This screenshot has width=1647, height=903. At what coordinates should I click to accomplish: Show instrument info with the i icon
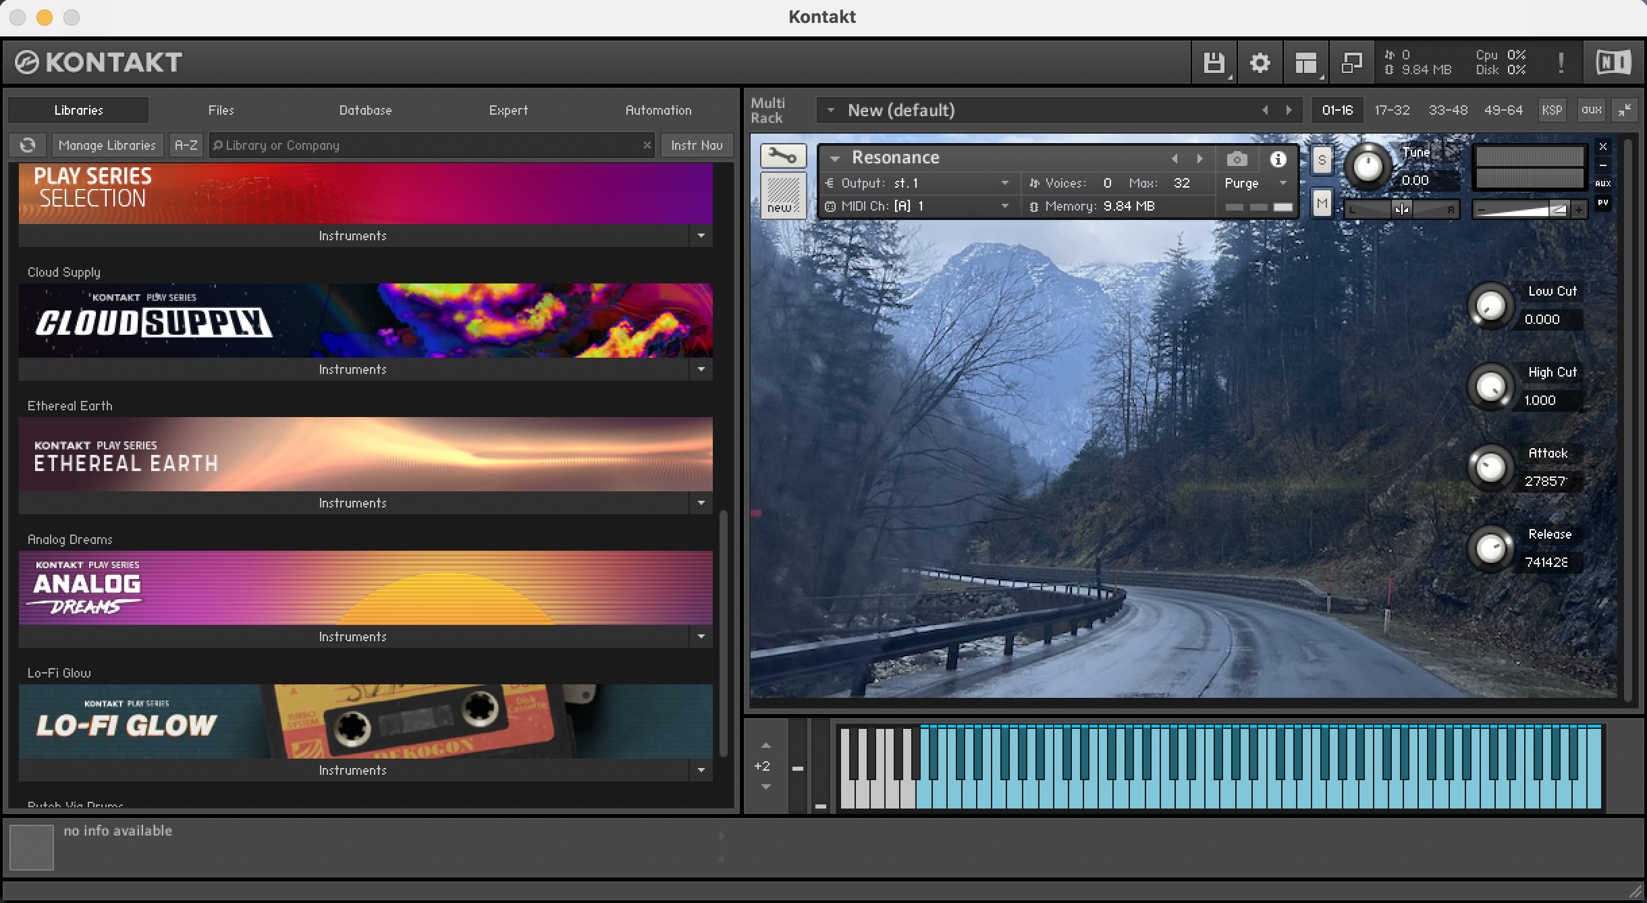tap(1278, 159)
